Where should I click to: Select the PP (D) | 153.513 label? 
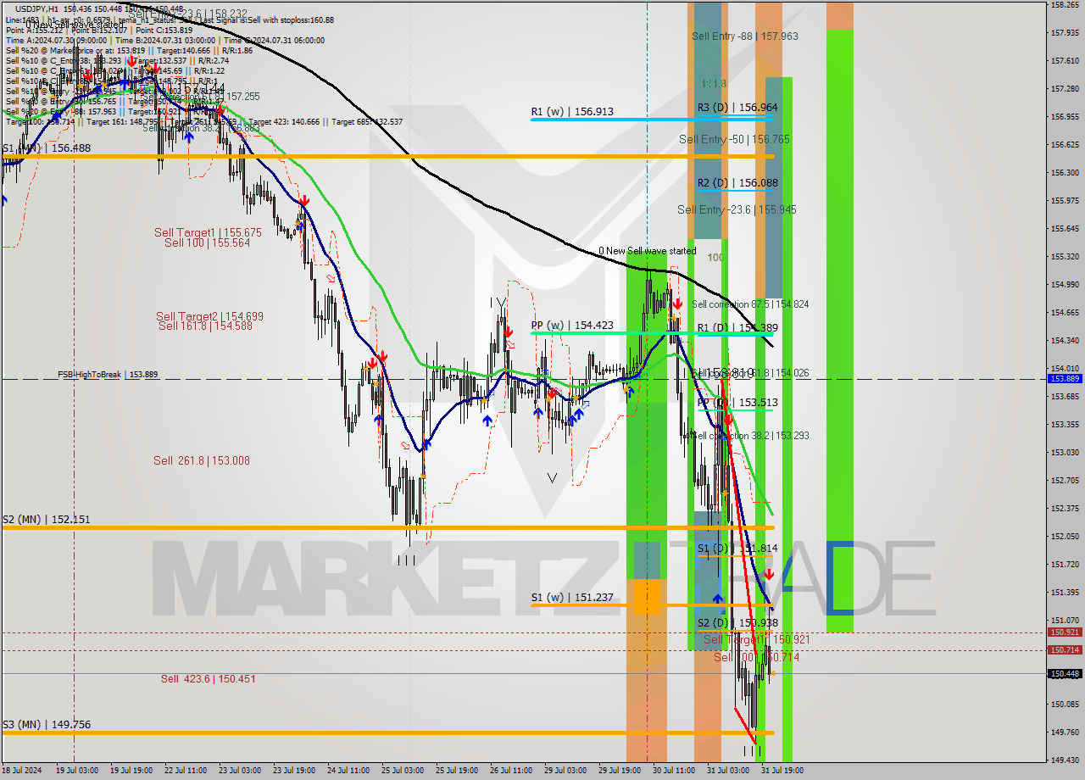[737, 402]
